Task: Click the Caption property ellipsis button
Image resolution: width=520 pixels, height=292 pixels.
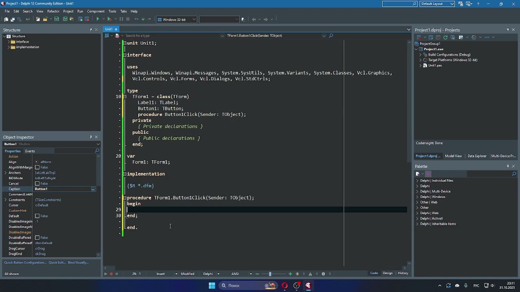Action: pos(93,189)
